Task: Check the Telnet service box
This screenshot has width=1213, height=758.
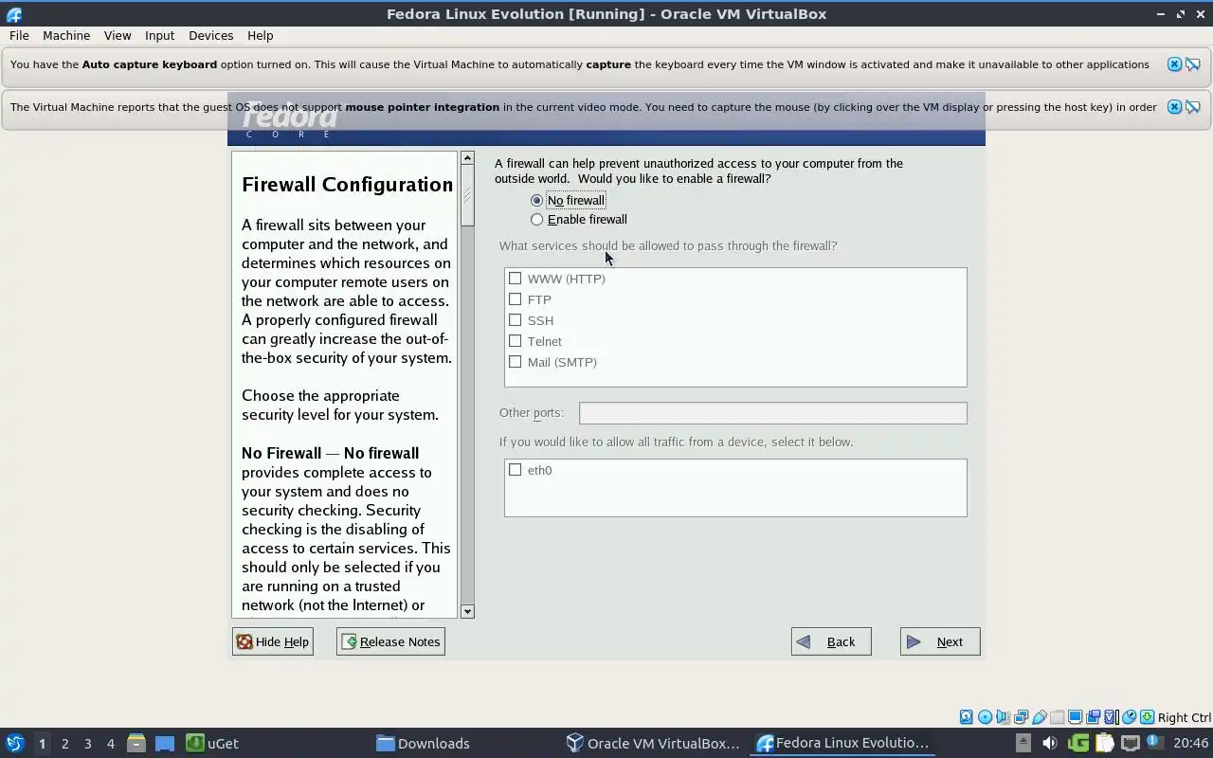Action: coord(515,341)
